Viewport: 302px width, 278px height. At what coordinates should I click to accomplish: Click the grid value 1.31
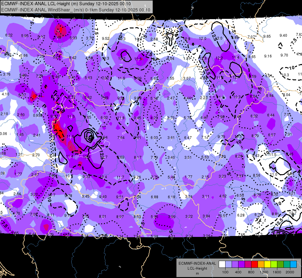click(19, 154)
